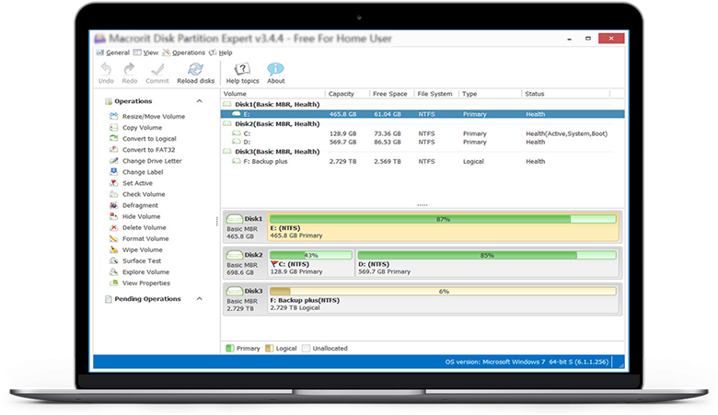
Task: Select Disk3(Basic MBR, Health) tree row
Action: 277,152
